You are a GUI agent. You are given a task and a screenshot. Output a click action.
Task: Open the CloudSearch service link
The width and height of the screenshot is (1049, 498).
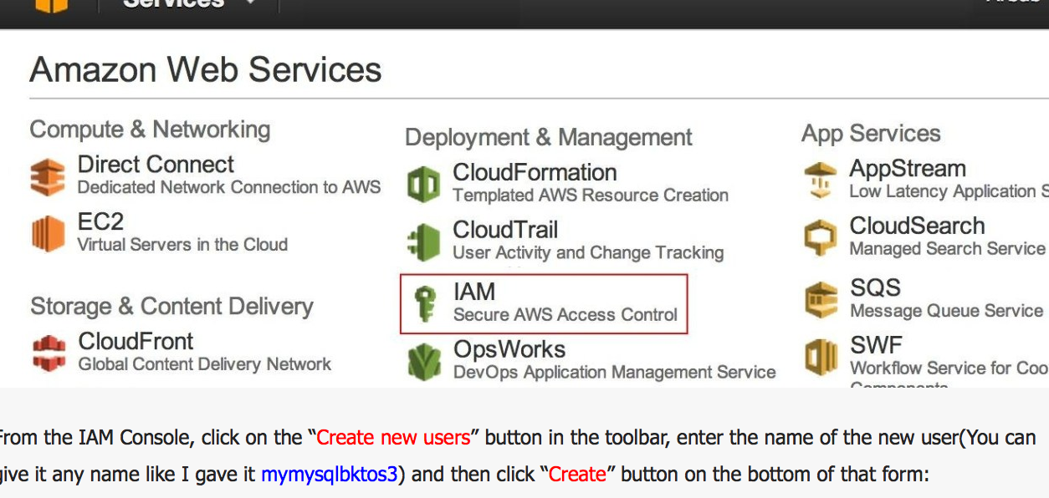[x=917, y=226]
